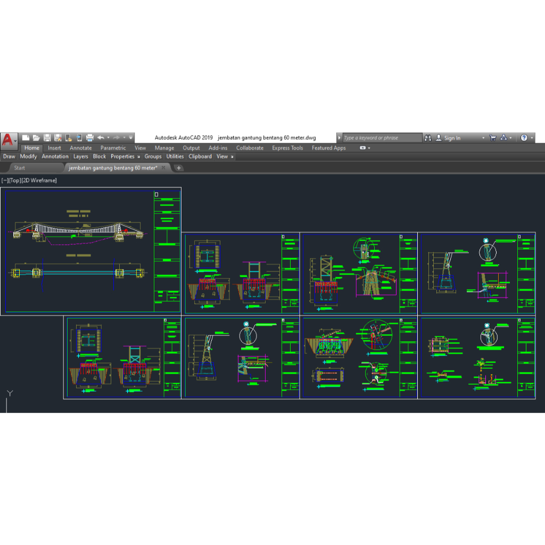Click Open from Web & Mobile icon
The width and height of the screenshot is (545, 545).
click(69, 138)
